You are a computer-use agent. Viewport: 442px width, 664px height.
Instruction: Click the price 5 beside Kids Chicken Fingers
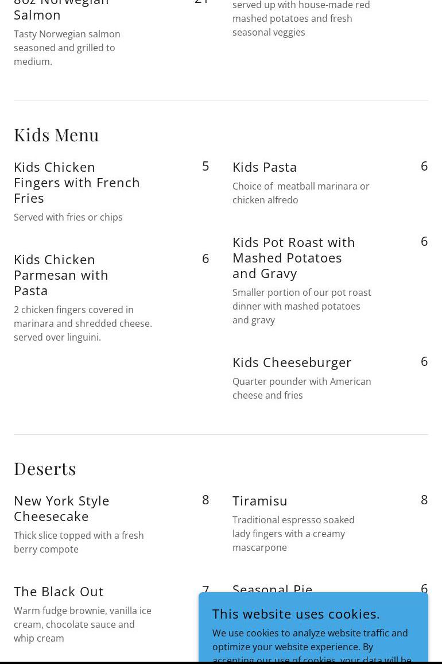pyautogui.click(x=206, y=165)
